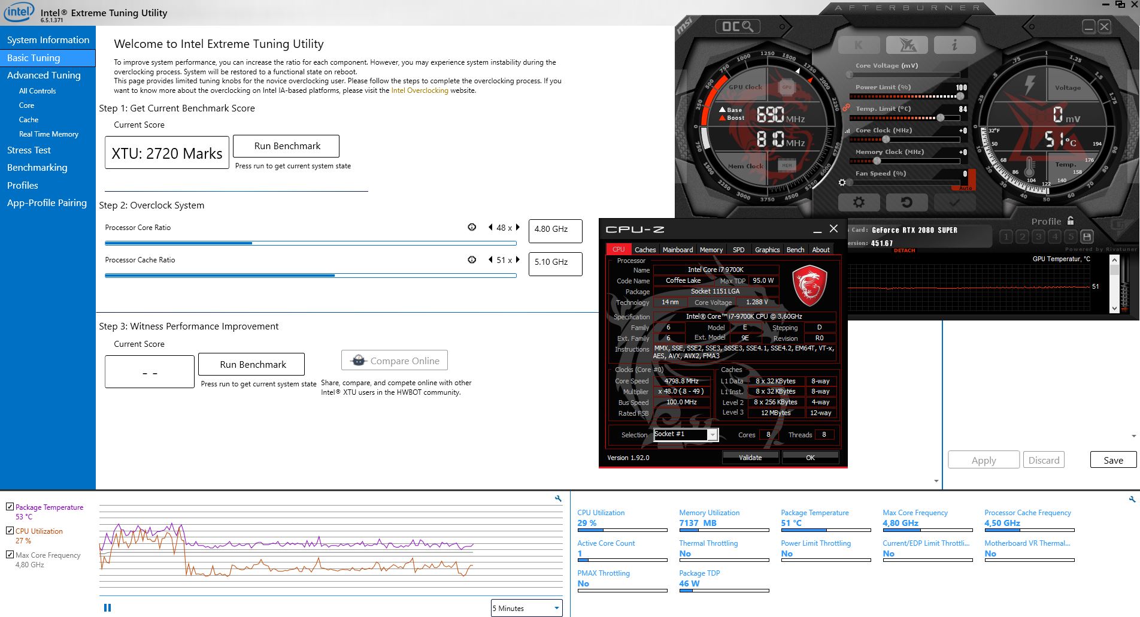The width and height of the screenshot is (1140, 617).
Task: Open the About tab in CPU-Z
Action: 821,249
